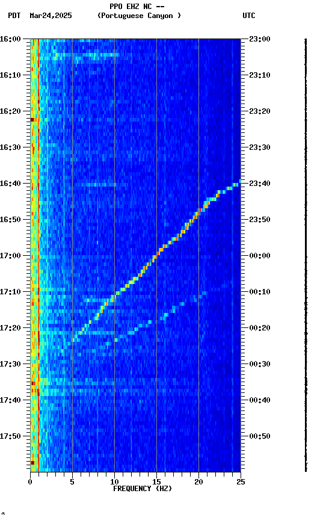This screenshot has height=520, width=332.
Task: Click the '16:10' PDT time label
Action: (x=10, y=75)
